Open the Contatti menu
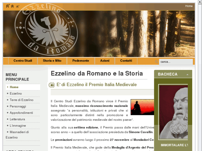Viewport: 202px width, 151px height. [x=126, y=61]
